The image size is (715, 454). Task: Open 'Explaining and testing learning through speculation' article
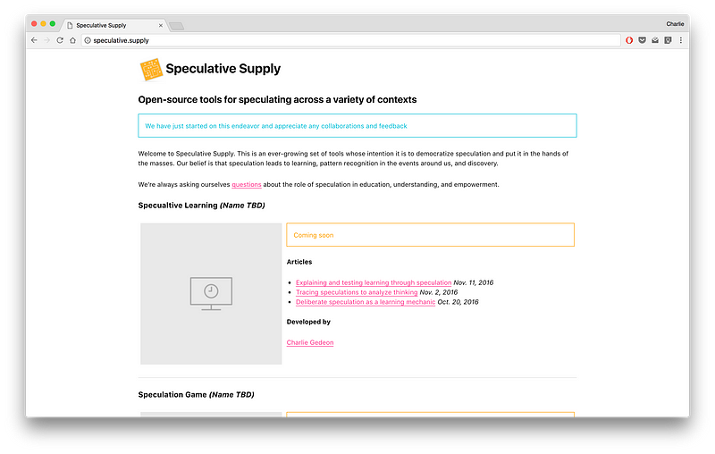click(374, 282)
